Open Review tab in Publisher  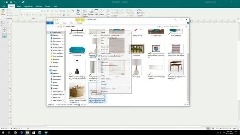coord(48,6)
